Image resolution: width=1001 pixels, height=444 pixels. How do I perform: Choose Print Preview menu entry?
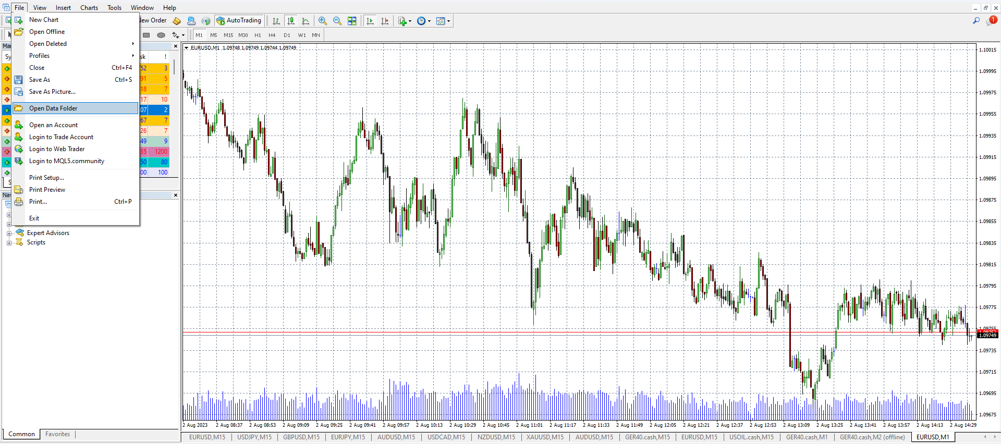pos(76,190)
